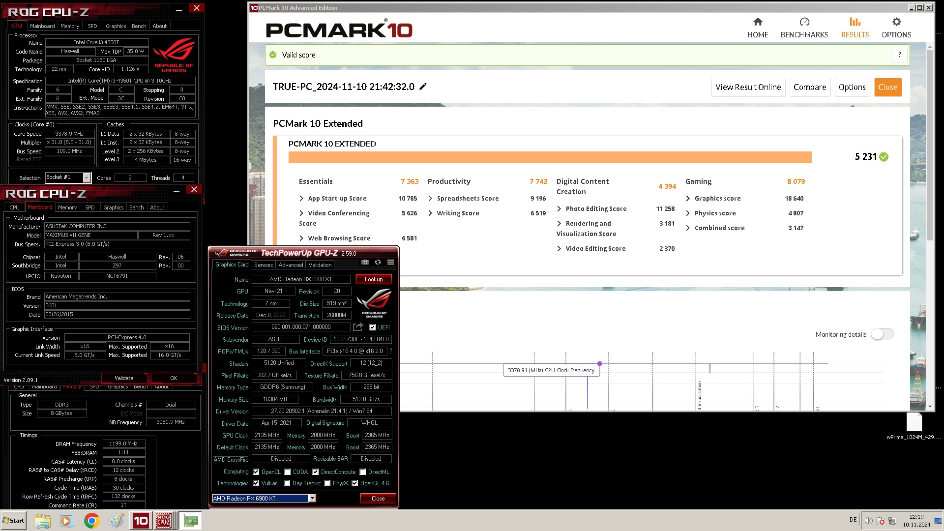
Task: Click the Compare button
Action: [x=810, y=87]
